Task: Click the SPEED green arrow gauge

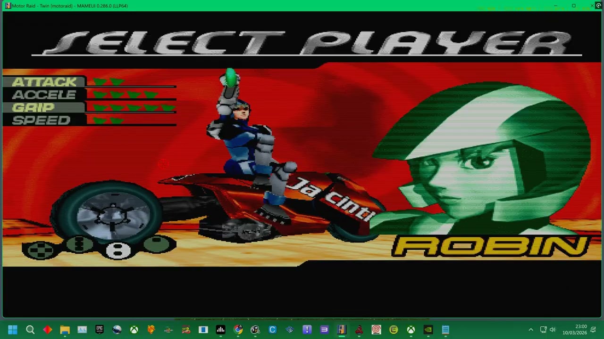Action: pyautogui.click(x=109, y=121)
